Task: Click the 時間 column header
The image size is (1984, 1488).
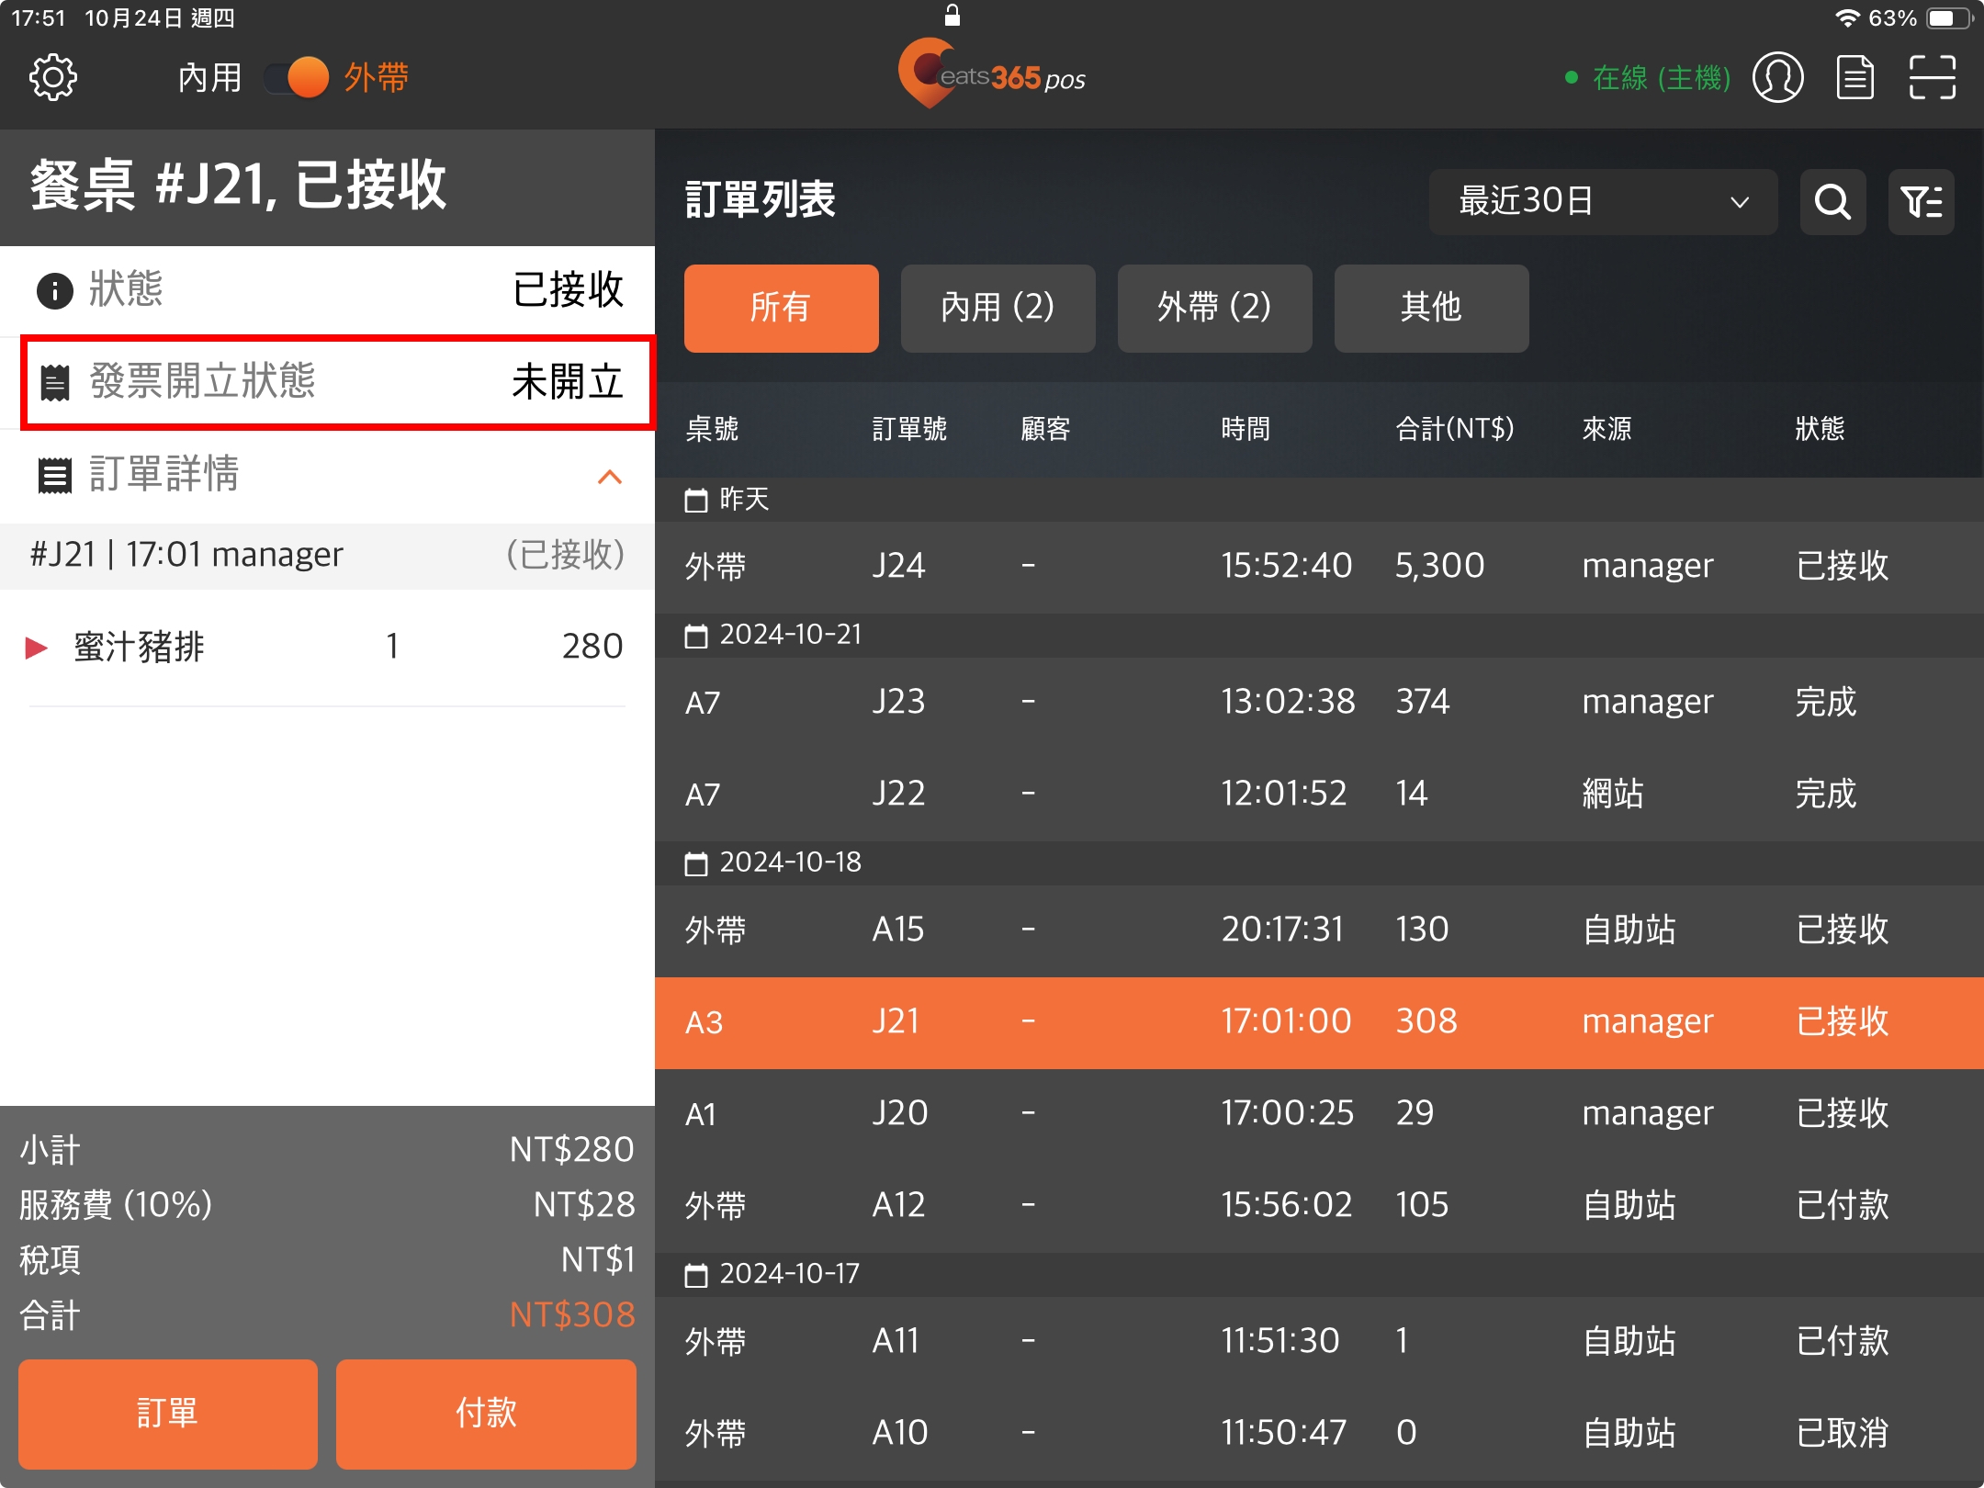Action: [x=1246, y=429]
